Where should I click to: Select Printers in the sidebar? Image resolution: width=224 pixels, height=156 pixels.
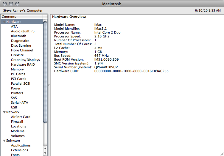(17, 93)
